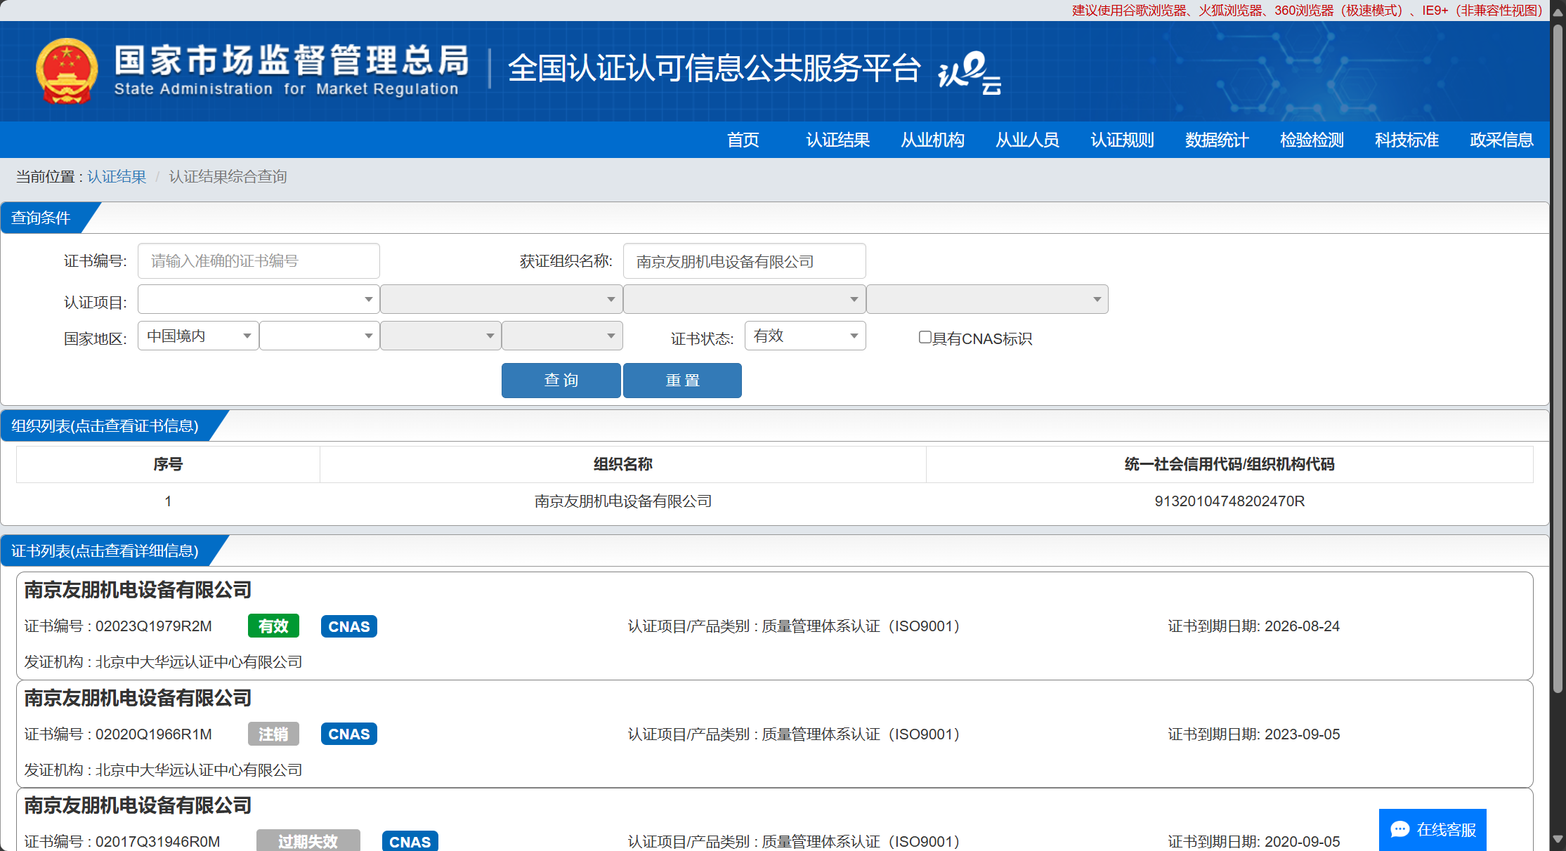
Task: Open 认证规则 navigation menu
Action: coord(1123,140)
